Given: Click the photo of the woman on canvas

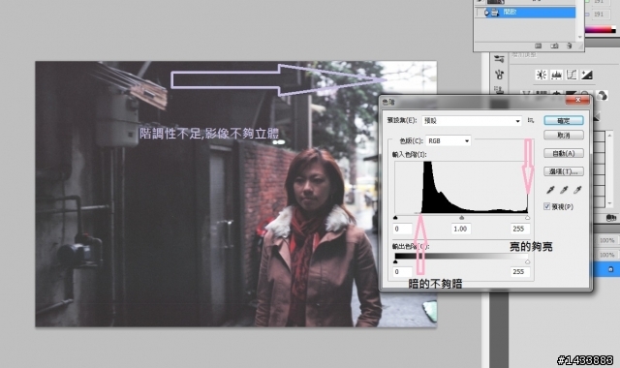Looking at the screenshot, I should (x=236, y=194).
